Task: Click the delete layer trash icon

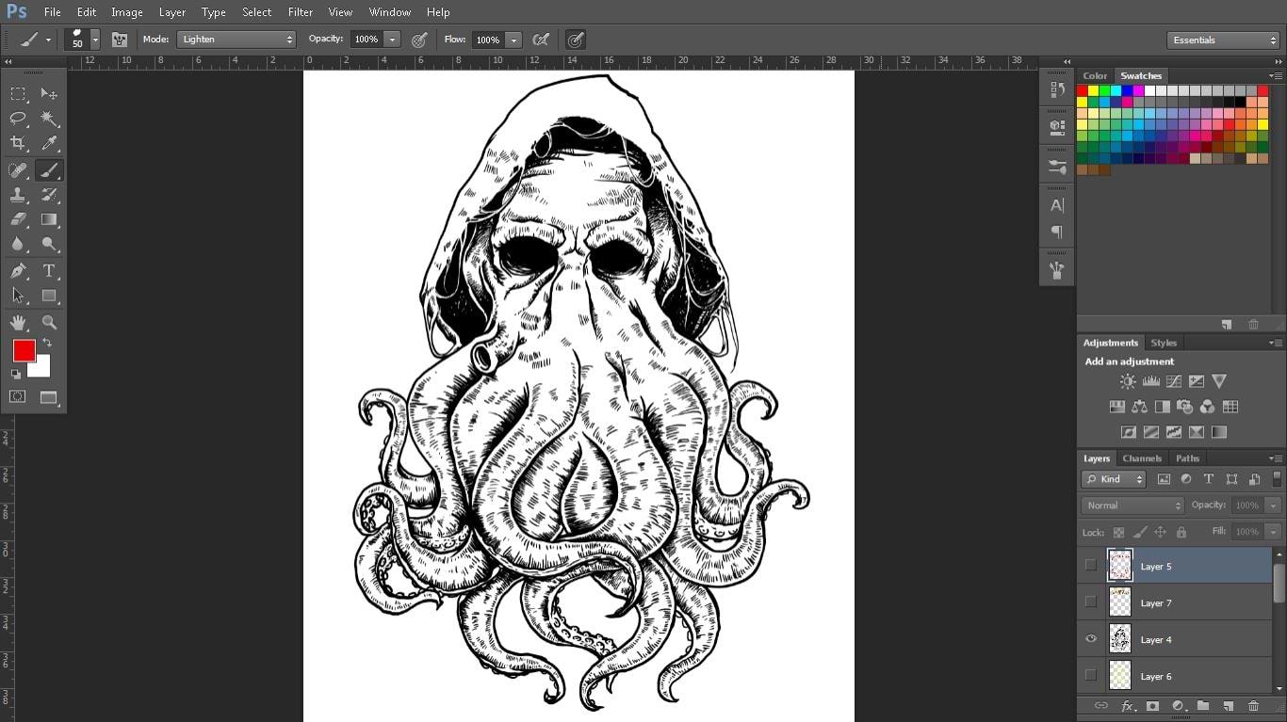Action: 1253,706
